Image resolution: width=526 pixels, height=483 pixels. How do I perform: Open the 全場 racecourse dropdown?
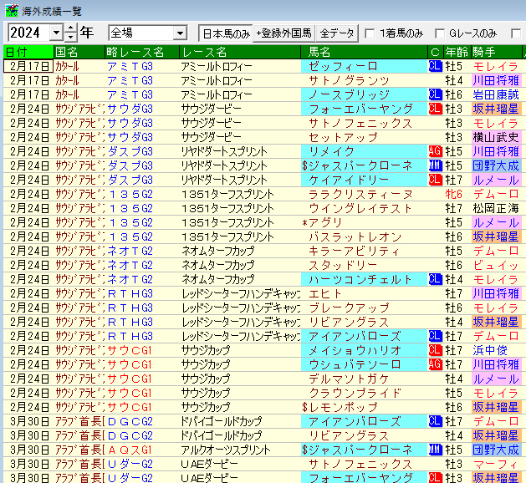point(180,33)
